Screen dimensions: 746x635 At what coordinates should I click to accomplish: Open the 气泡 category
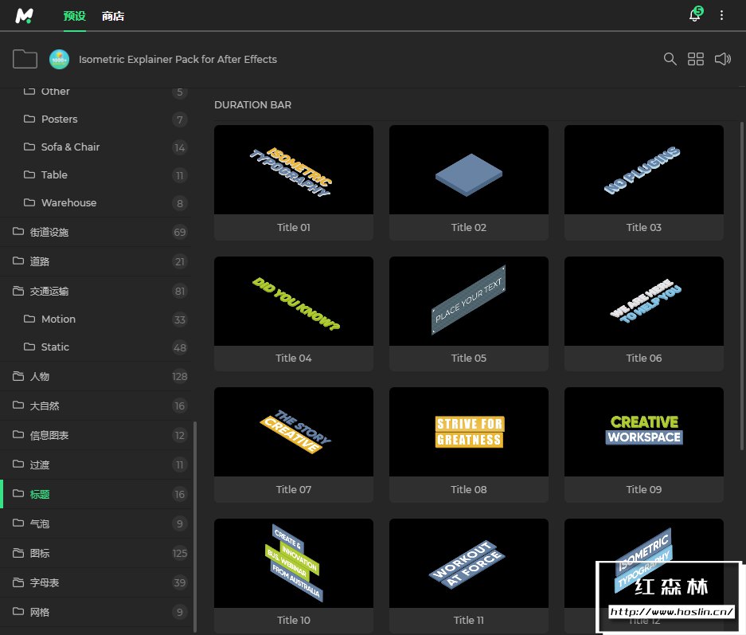point(96,523)
